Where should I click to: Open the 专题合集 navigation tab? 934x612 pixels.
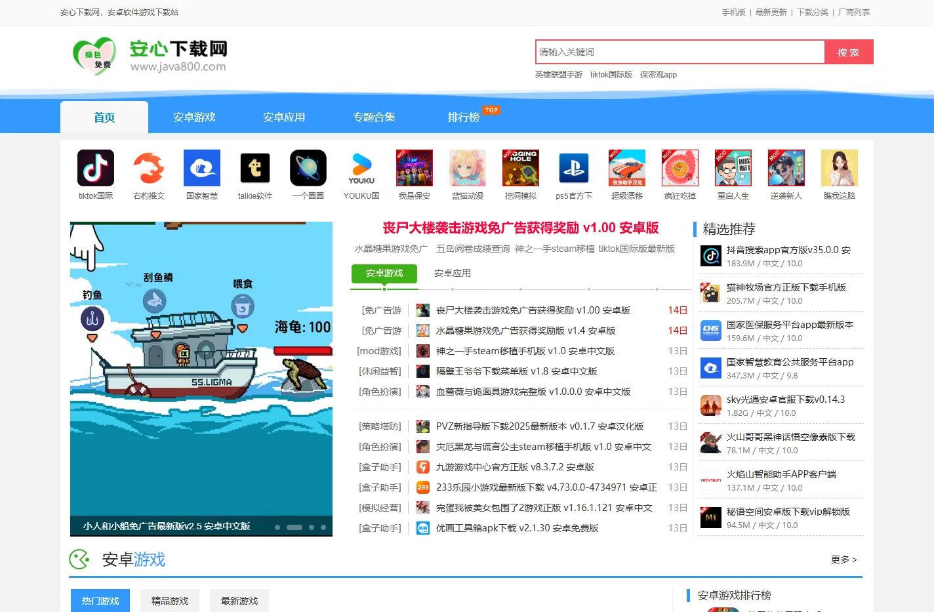pyautogui.click(x=374, y=117)
